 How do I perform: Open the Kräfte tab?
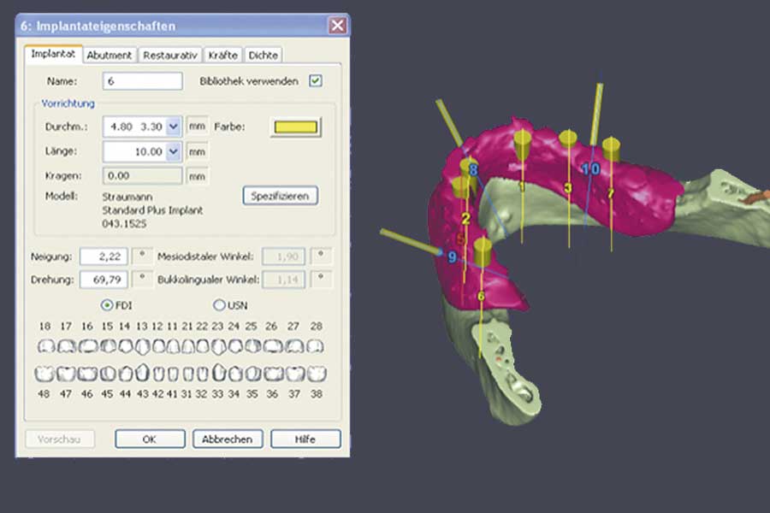tap(222, 55)
